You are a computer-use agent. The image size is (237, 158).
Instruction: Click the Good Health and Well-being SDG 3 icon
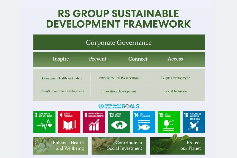tap(44, 122)
